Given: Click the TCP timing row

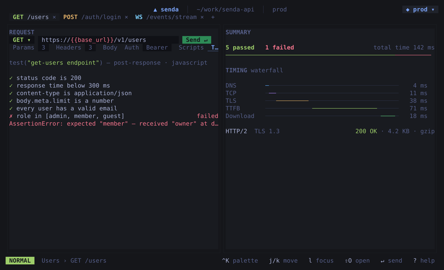Looking at the screenshot, I should (x=326, y=93).
